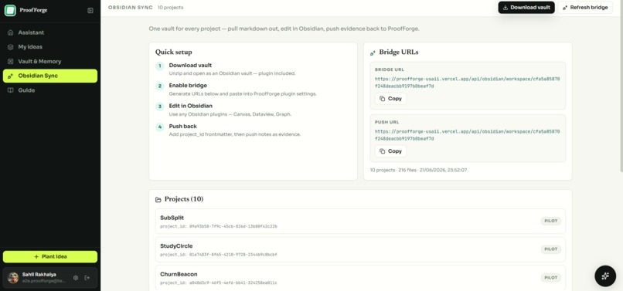Open My Ideas section
This screenshot has height=291, width=623.
pos(50,47)
